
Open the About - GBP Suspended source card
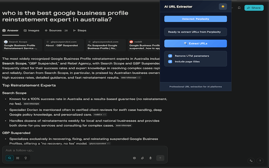tap(64, 45)
